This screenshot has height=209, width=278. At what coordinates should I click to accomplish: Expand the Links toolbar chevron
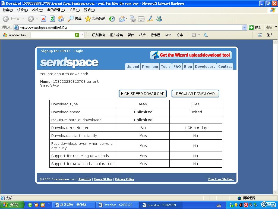276,26
